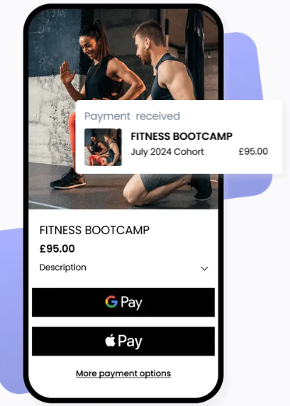Click the bold £95.00 product price
Image resolution: width=290 pixels, height=406 pixels.
coord(57,248)
